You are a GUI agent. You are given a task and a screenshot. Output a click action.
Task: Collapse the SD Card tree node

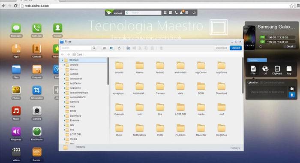coord(62,60)
